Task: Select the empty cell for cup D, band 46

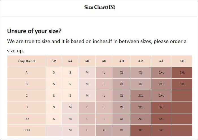Action: pyautogui.click(x=182, y=107)
